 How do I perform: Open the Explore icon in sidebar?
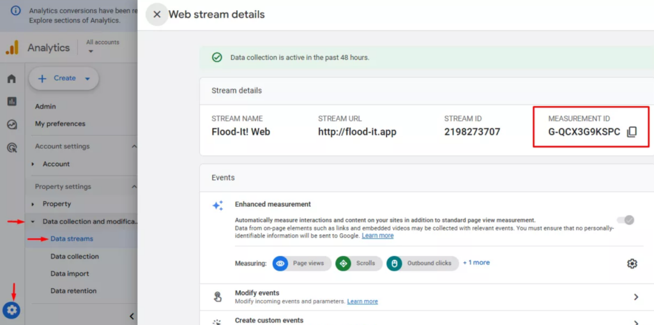11,125
